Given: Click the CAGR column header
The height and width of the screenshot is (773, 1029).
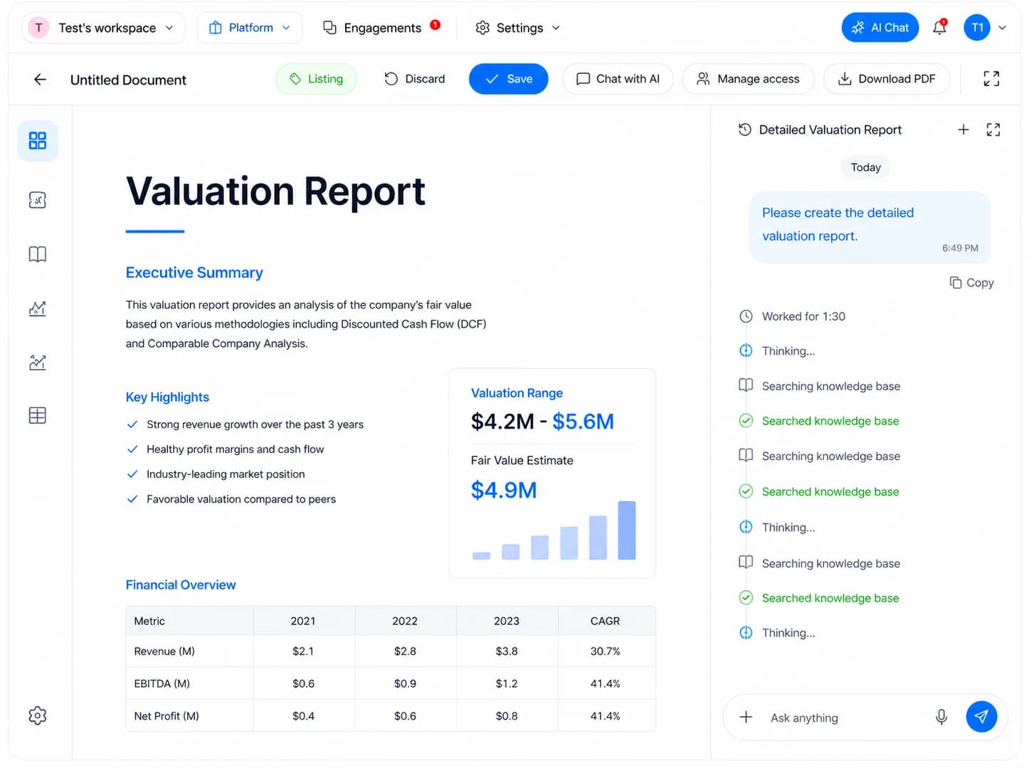Looking at the screenshot, I should click(x=605, y=622).
